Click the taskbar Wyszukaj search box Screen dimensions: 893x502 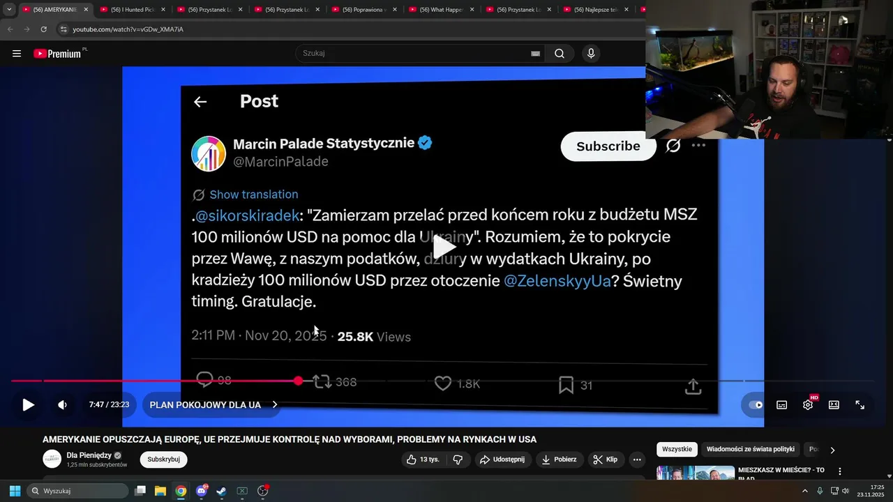(77, 491)
